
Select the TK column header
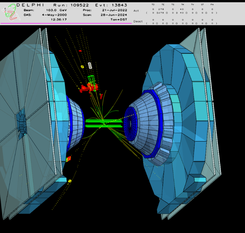182,5
